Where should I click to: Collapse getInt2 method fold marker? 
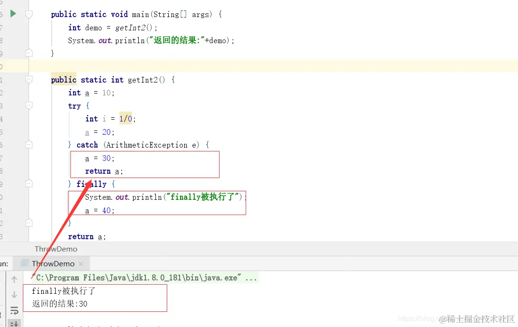(29, 80)
